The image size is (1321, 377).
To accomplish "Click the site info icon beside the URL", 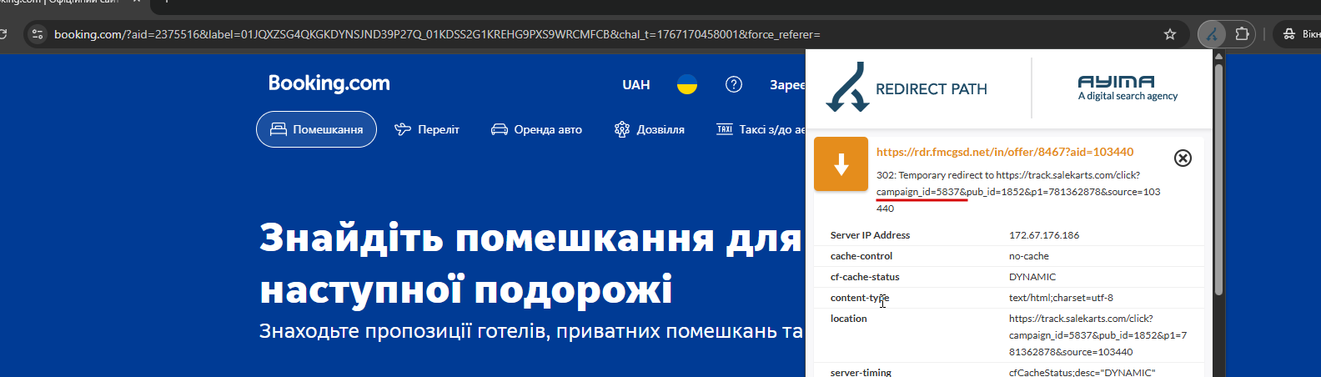I will pyautogui.click(x=37, y=34).
